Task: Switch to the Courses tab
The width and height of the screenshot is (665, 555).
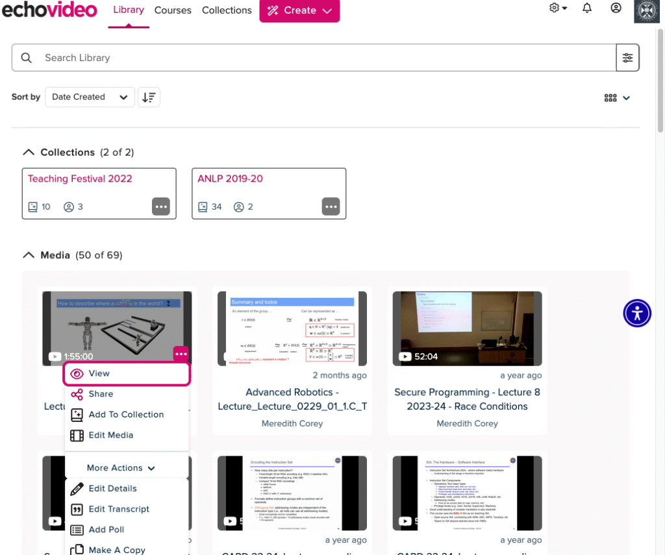Action: click(x=172, y=10)
